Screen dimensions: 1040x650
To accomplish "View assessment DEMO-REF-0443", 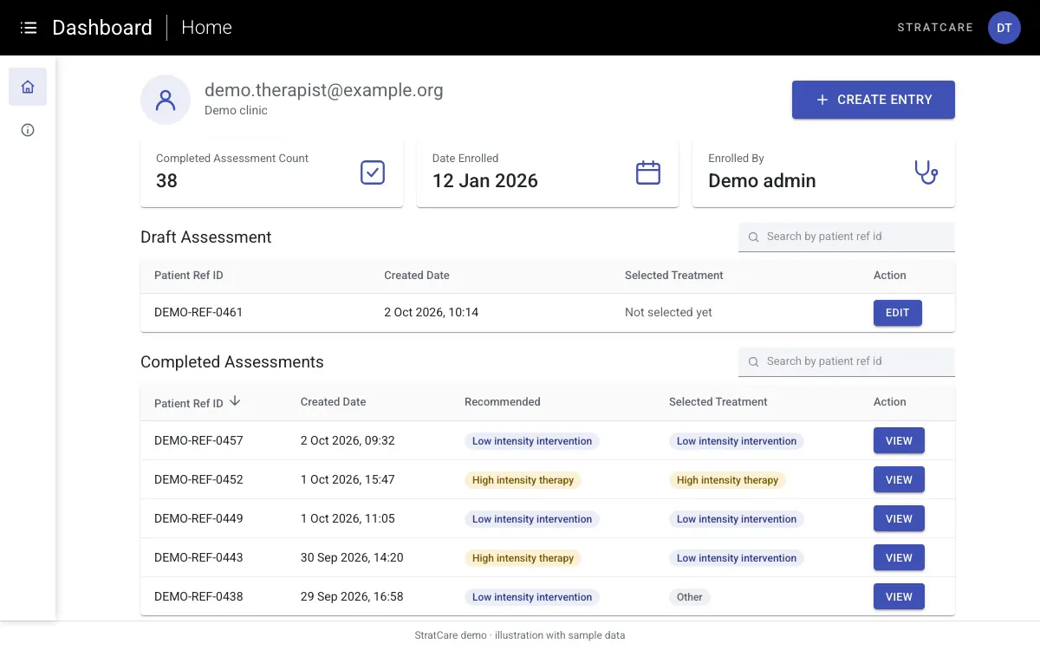I will pyautogui.click(x=899, y=558).
